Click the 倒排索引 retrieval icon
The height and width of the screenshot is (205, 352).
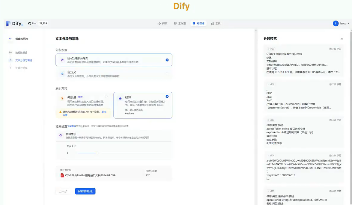coord(61,135)
